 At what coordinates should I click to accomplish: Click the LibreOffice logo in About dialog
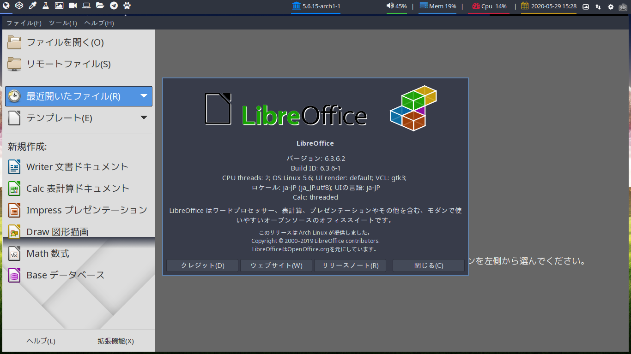point(286,110)
